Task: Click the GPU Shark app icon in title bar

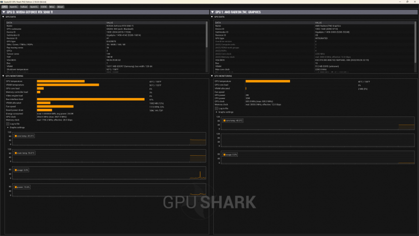Action: 2,2
